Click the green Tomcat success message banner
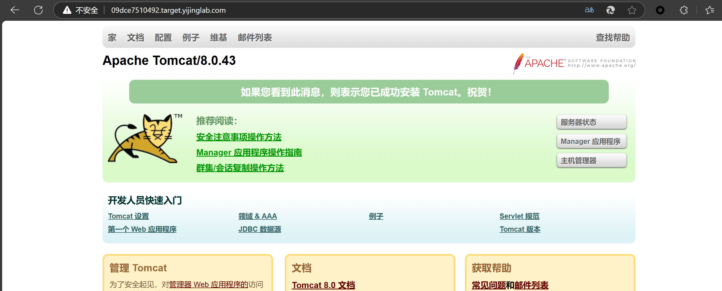The image size is (722, 291). tap(369, 92)
